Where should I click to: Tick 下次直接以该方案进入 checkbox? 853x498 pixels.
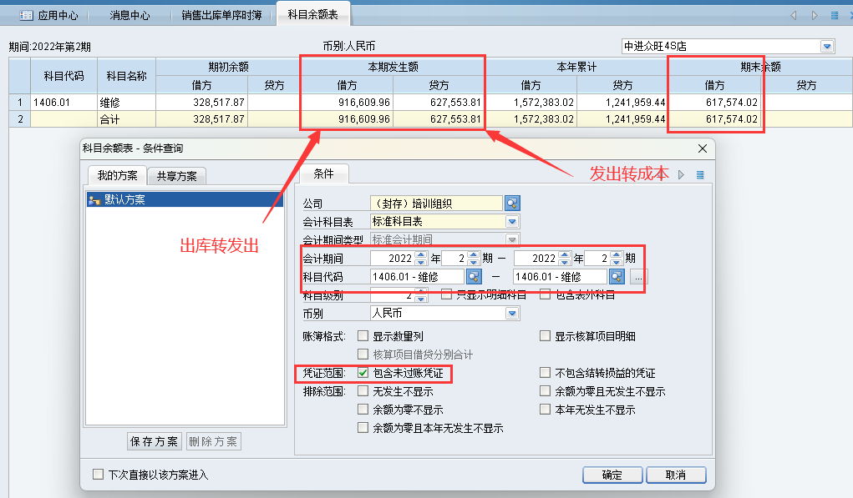(98, 475)
